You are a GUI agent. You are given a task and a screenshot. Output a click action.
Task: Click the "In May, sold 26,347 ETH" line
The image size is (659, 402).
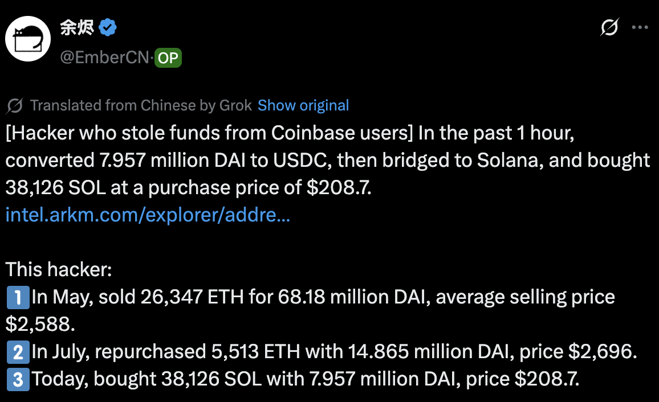tap(323, 297)
